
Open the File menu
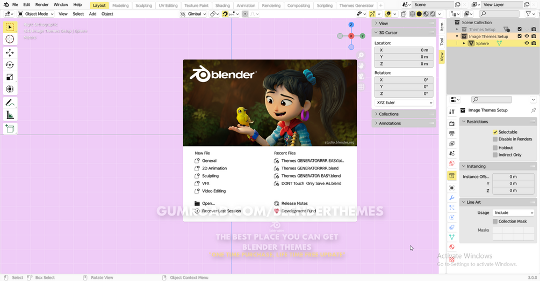click(x=15, y=5)
